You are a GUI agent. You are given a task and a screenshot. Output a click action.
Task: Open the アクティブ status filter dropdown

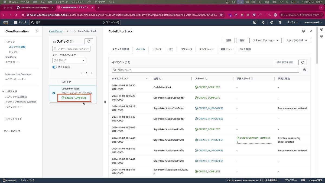click(x=69, y=60)
